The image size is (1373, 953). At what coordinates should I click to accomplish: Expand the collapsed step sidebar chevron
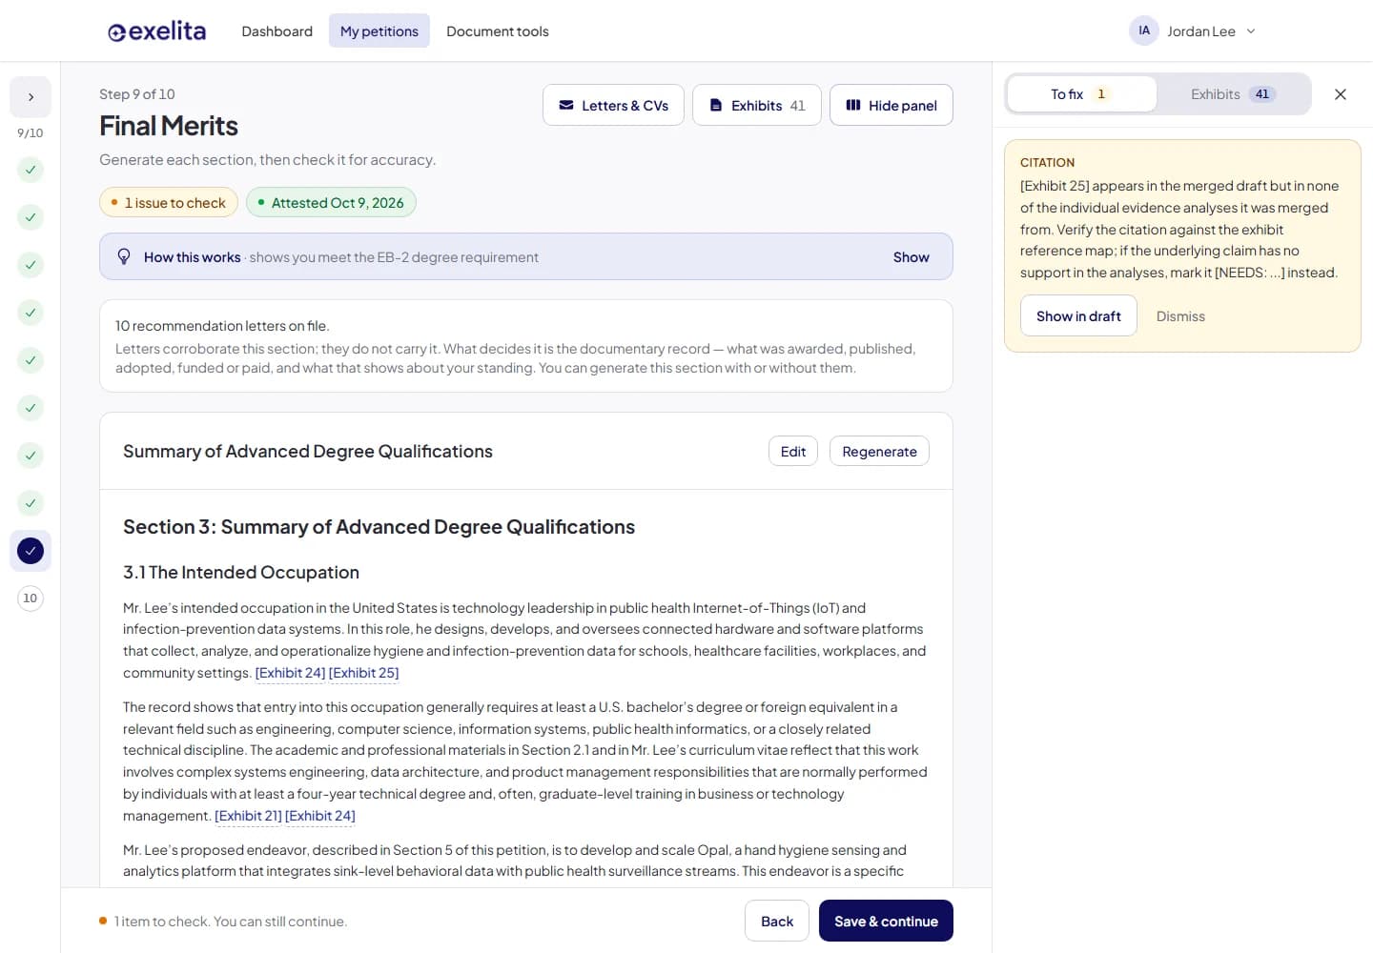tap(31, 97)
